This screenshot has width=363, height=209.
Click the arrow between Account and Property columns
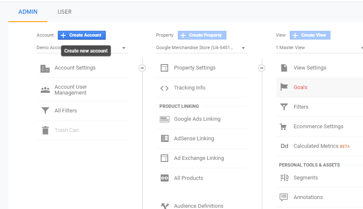[x=142, y=68]
